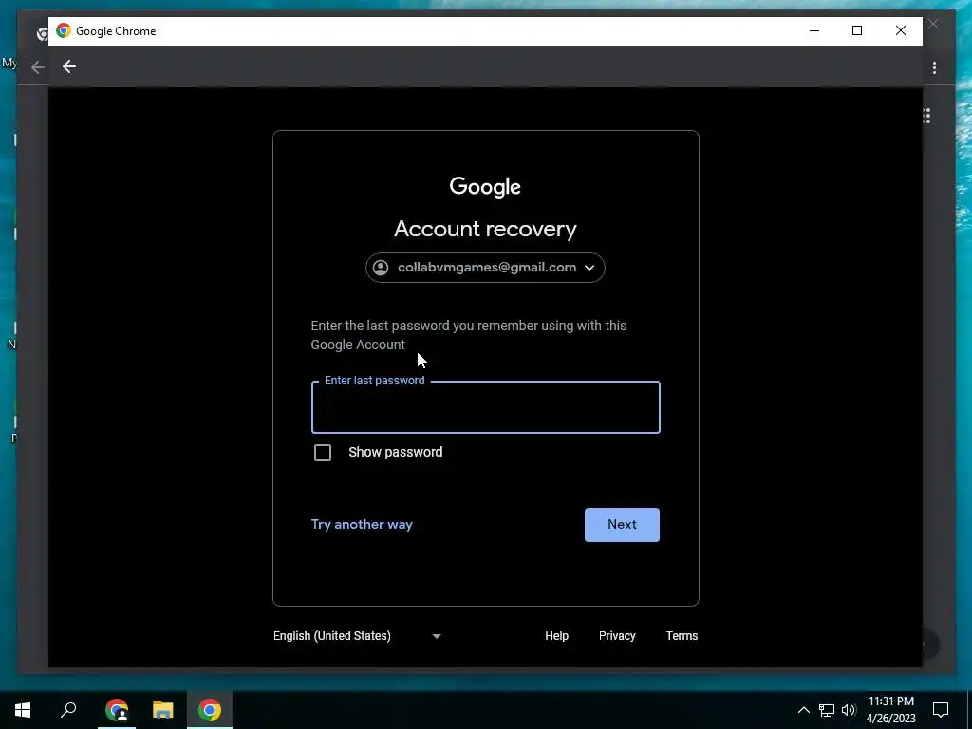Click the Next button
This screenshot has height=729, width=972.
click(x=622, y=524)
